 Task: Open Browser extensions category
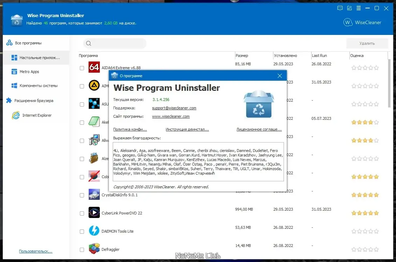(x=36, y=101)
